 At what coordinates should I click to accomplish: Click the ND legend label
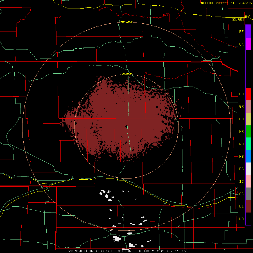(x=241, y=219)
